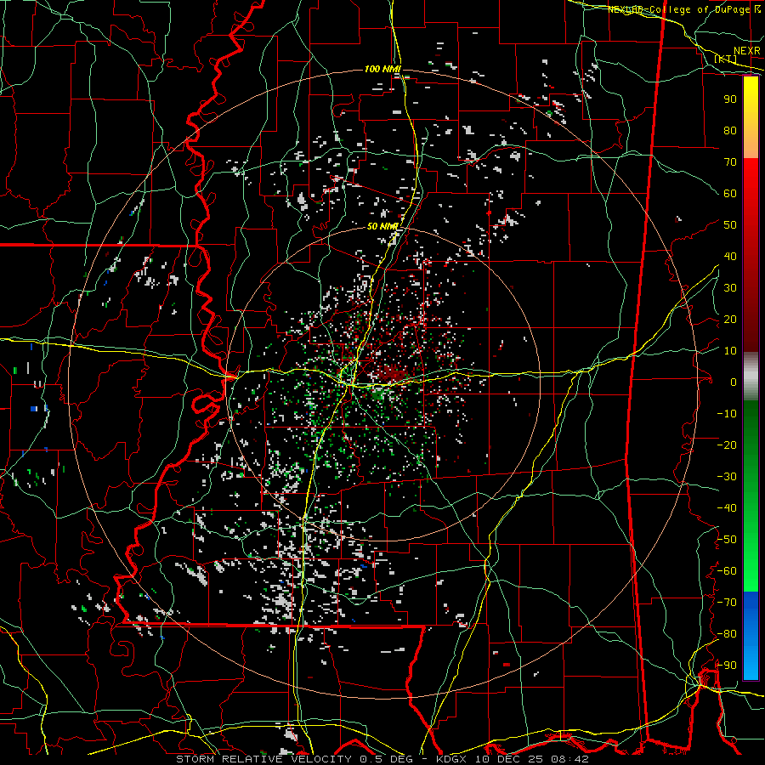Click the -20 scale value
This screenshot has height=765, width=765.
coord(727,445)
